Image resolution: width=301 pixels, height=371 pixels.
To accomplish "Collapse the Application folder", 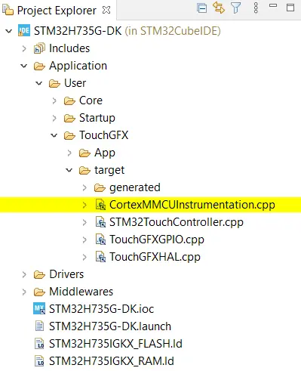I will 24,66.
